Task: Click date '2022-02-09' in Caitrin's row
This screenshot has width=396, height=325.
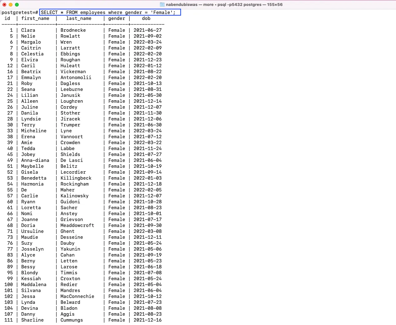Action: 148,48
